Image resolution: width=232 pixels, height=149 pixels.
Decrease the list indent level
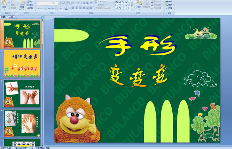(84, 3)
